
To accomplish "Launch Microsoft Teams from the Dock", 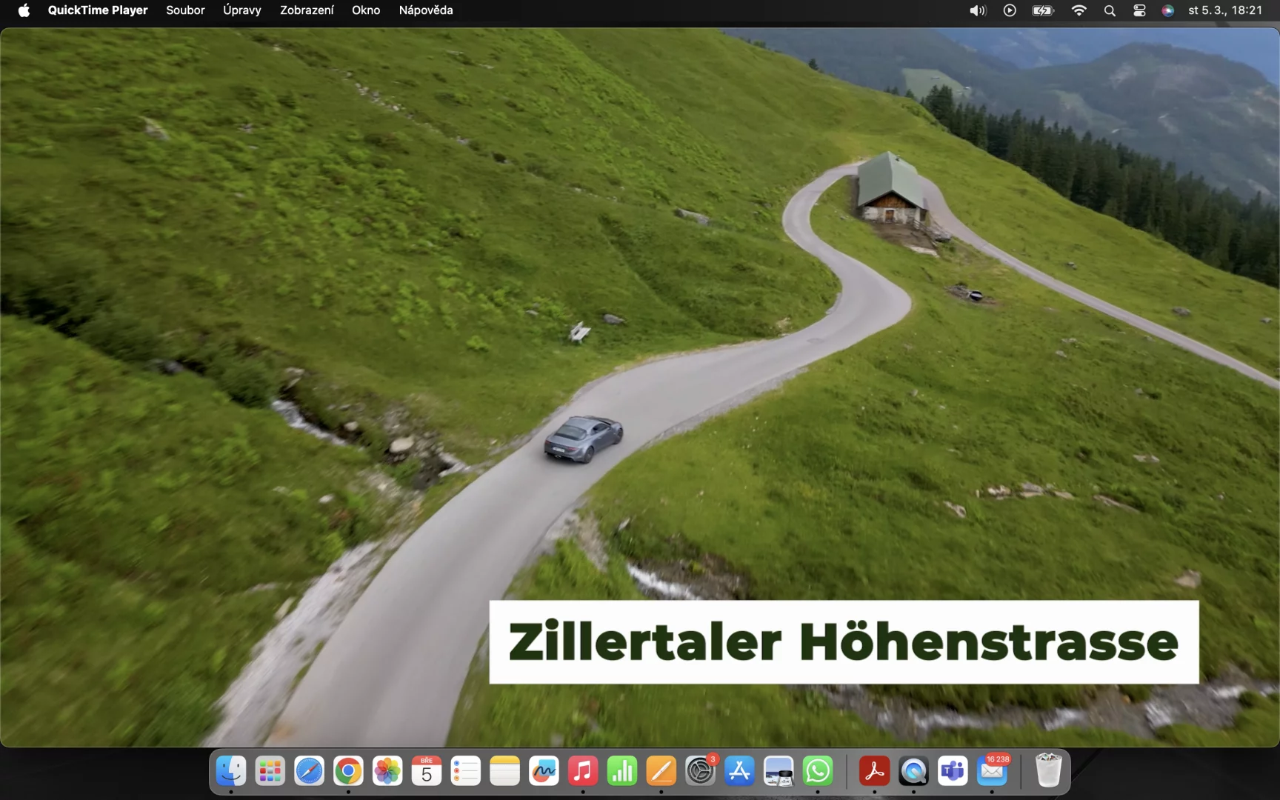I will click(x=953, y=772).
